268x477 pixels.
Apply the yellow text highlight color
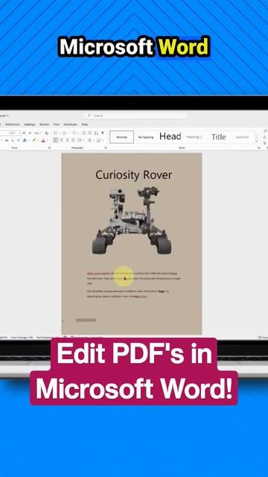[34, 140]
